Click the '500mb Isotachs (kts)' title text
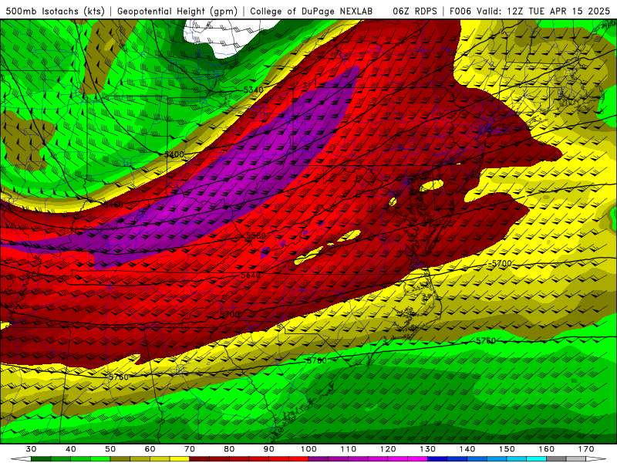The image size is (617, 463). [55, 11]
